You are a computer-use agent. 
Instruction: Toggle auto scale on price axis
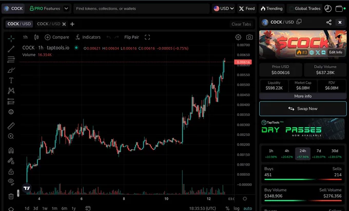click(247, 208)
